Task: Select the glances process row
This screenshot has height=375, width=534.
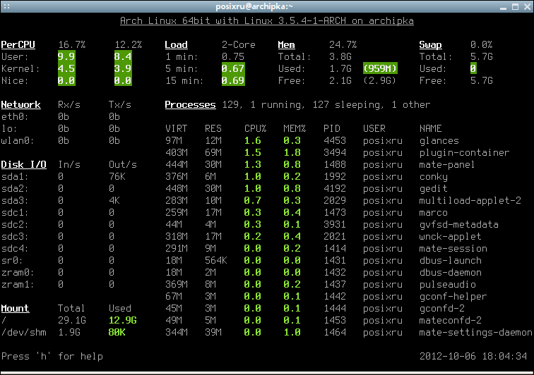Action: point(348,140)
